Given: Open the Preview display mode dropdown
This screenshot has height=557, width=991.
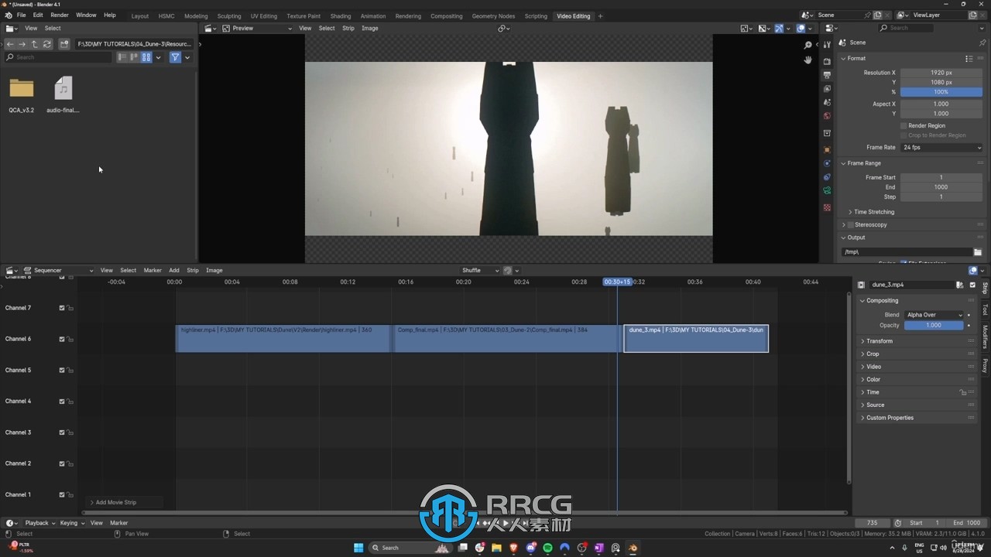Looking at the screenshot, I should pyautogui.click(x=258, y=28).
